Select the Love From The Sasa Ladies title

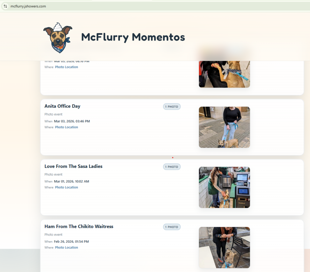coord(73,166)
